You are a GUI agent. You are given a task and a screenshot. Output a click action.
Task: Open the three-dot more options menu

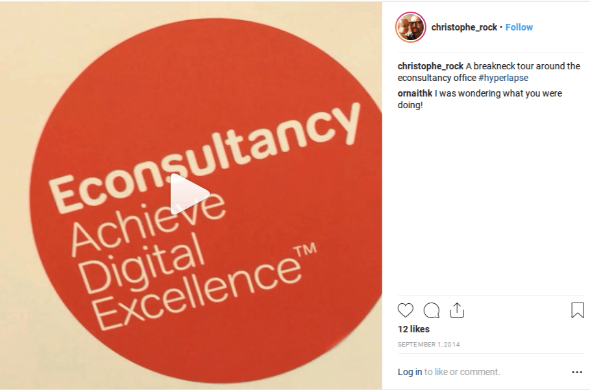point(577,372)
